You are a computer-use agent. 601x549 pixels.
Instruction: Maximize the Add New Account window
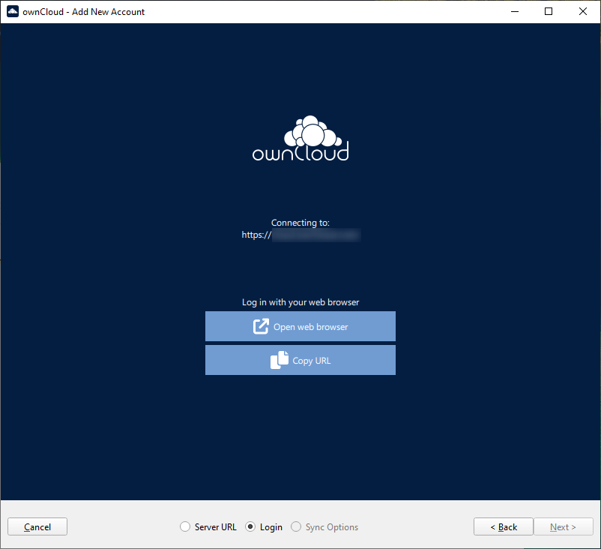pyautogui.click(x=549, y=11)
